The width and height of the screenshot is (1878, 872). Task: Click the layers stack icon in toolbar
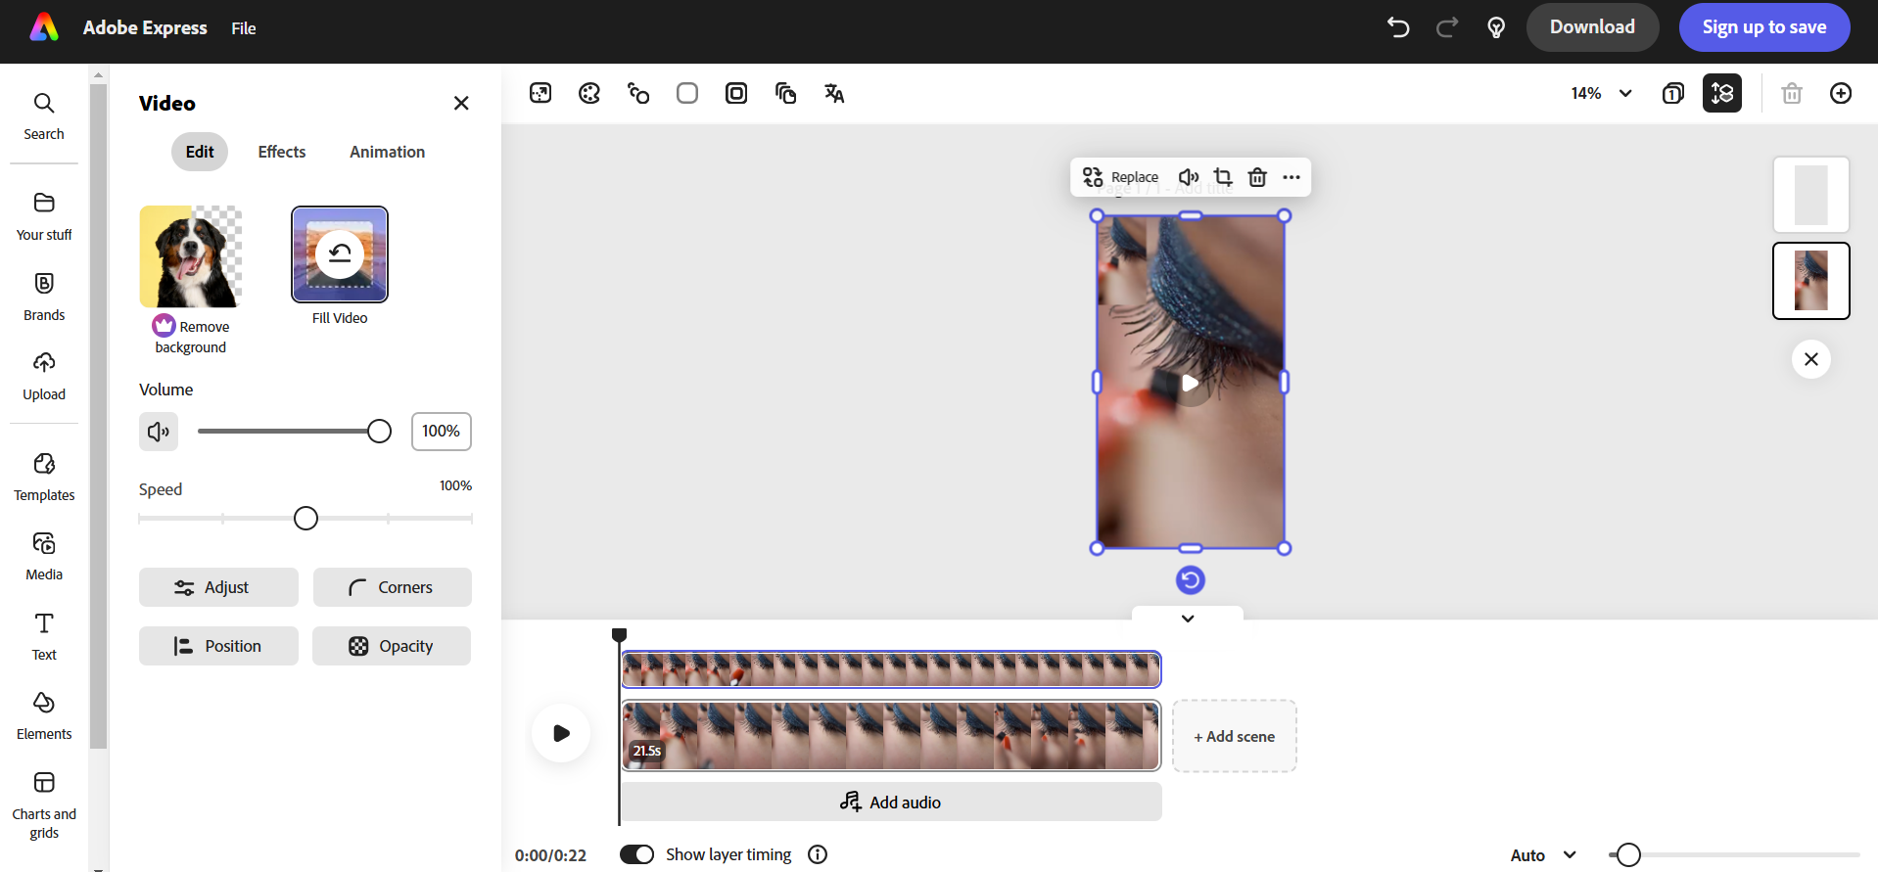pos(785,93)
